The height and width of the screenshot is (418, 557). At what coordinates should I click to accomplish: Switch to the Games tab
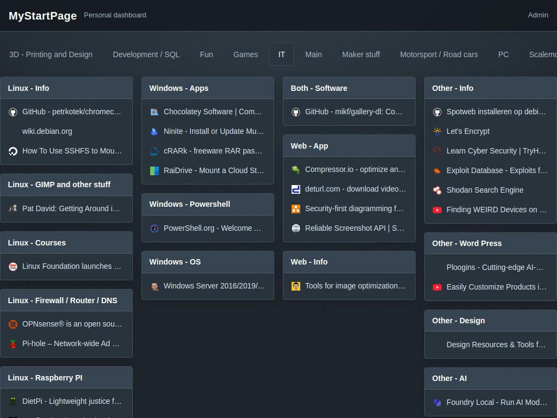pyautogui.click(x=245, y=54)
